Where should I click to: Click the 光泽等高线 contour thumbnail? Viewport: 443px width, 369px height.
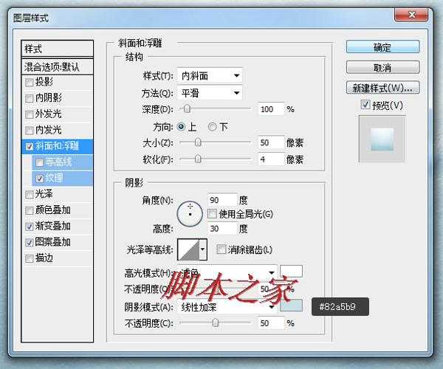coord(188,249)
